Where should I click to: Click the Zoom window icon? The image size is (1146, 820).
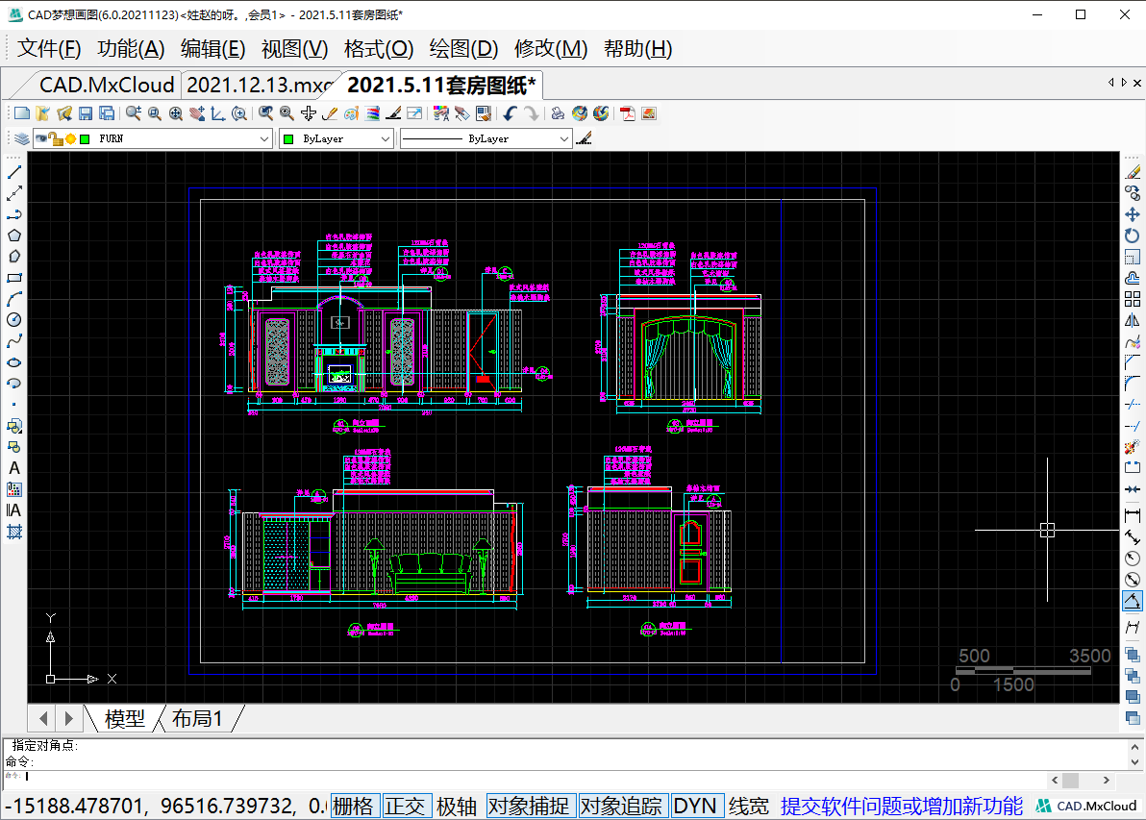pos(154,113)
